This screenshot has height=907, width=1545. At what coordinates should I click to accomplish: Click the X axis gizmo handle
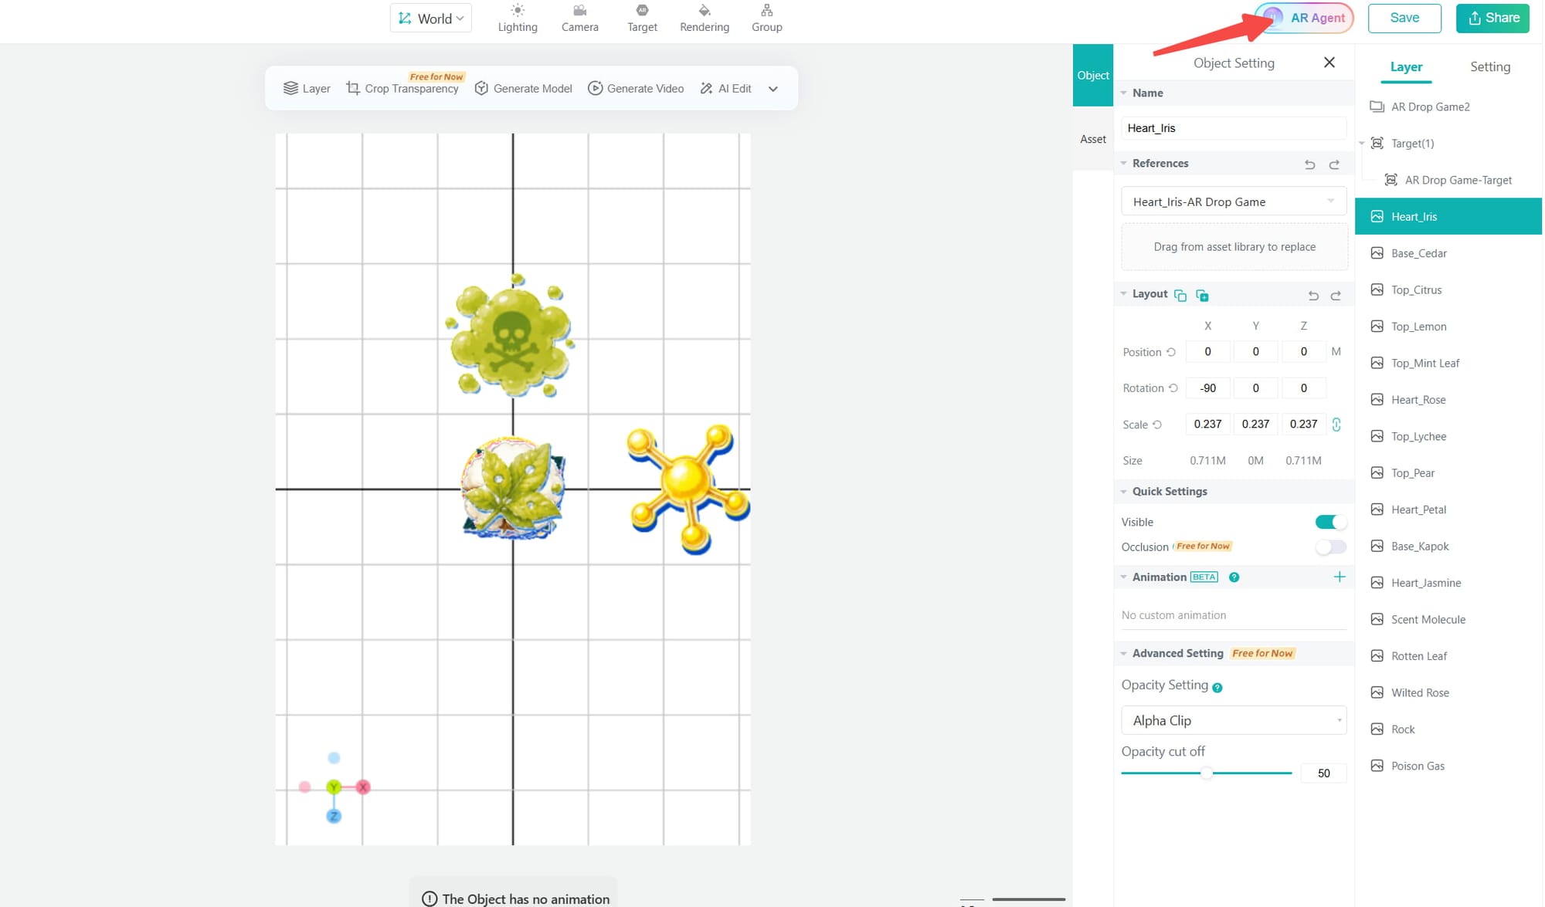point(363,787)
